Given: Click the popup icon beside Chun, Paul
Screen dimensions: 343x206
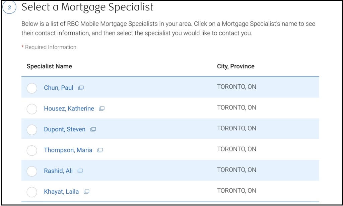Looking at the screenshot, I should tap(81, 88).
